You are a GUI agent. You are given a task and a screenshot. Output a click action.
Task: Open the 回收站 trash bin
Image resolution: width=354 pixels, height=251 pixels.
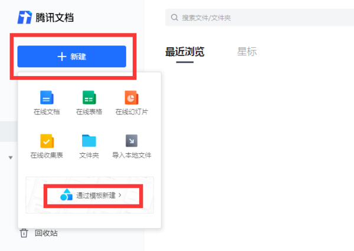(38, 233)
